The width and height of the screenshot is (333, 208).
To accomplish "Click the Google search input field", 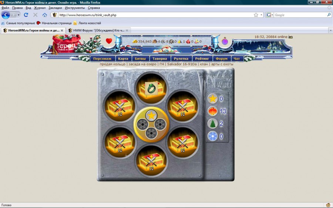I will [x=300, y=15].
